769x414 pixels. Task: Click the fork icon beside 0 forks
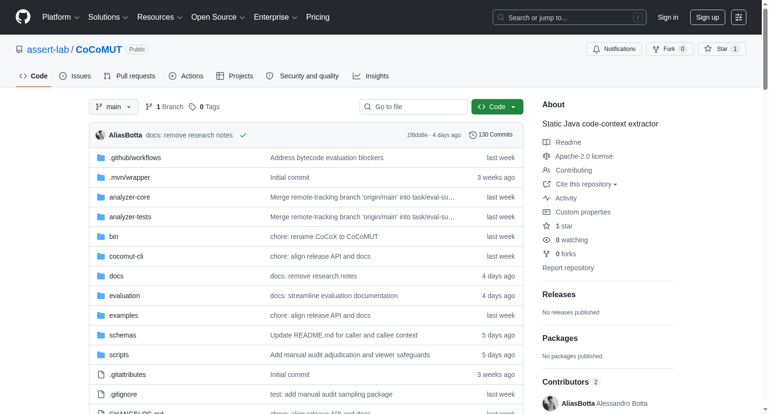point(546,254)
